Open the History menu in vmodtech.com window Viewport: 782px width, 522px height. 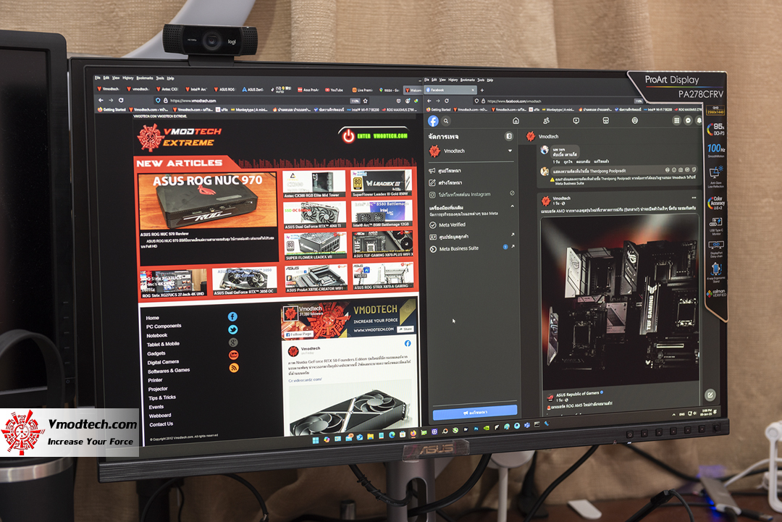[x=127, y=77]
